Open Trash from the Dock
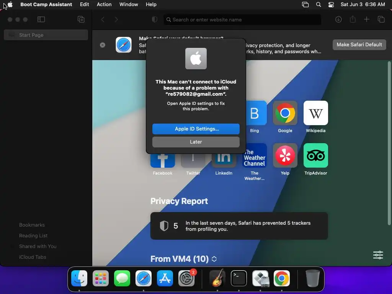The width and height of the screenshot is (392, 294). 312,279
